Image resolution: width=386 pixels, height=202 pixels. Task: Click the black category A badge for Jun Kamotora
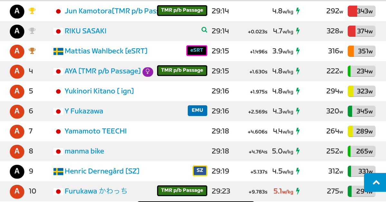point(17,11)
